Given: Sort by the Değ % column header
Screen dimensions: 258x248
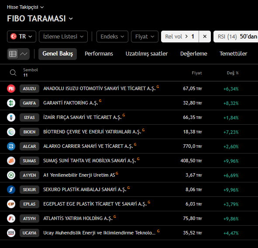Looking at the screenshot, I should [233, 73].
